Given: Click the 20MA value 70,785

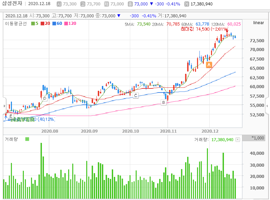Looking at the screenshot, I should [173, 24].
